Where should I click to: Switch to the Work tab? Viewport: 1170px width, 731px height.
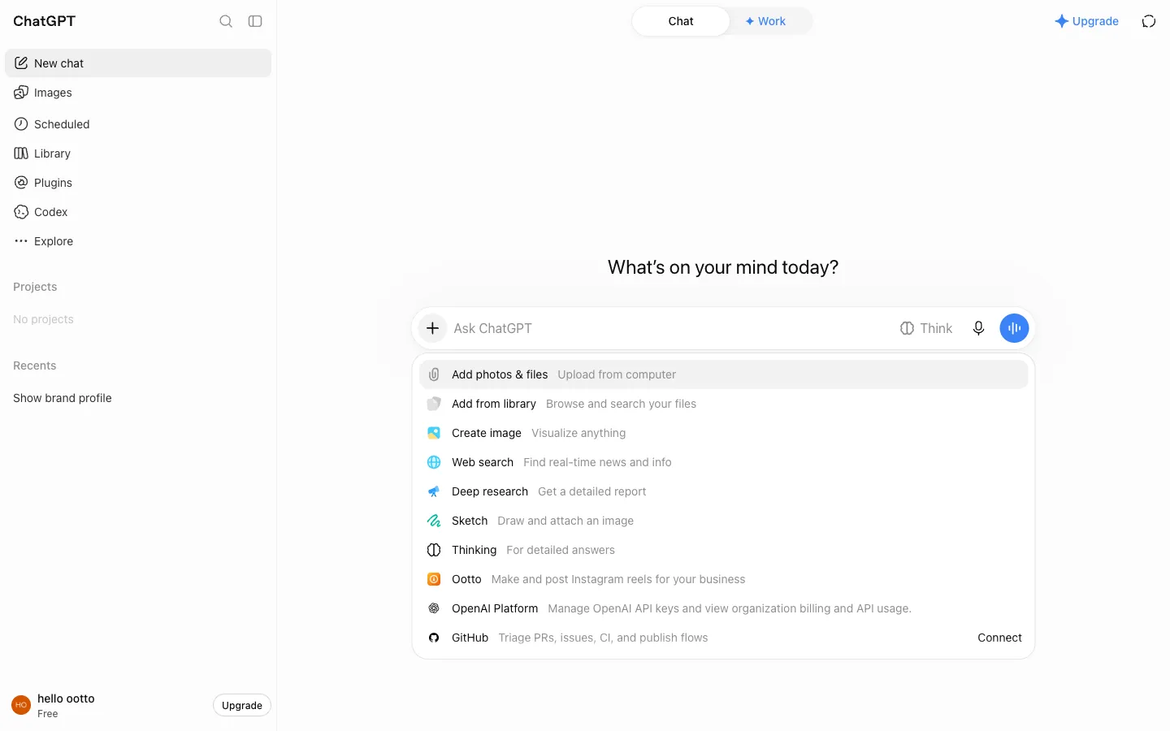pyautogui.click(x=765, y=21)
